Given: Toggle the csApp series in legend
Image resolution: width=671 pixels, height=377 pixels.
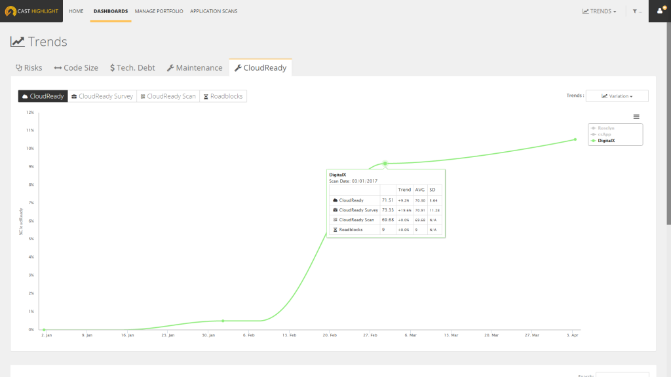Looking at the screenshot, I should coord(605,134).
